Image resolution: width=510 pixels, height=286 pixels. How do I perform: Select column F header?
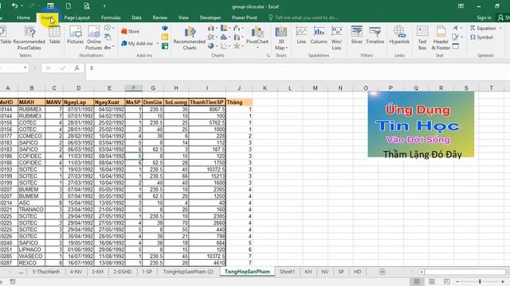[x=133, y=88]
